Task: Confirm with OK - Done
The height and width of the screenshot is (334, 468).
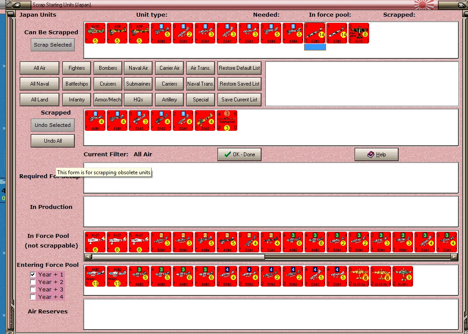Action: pyautogui.click(x=239, y=154)
